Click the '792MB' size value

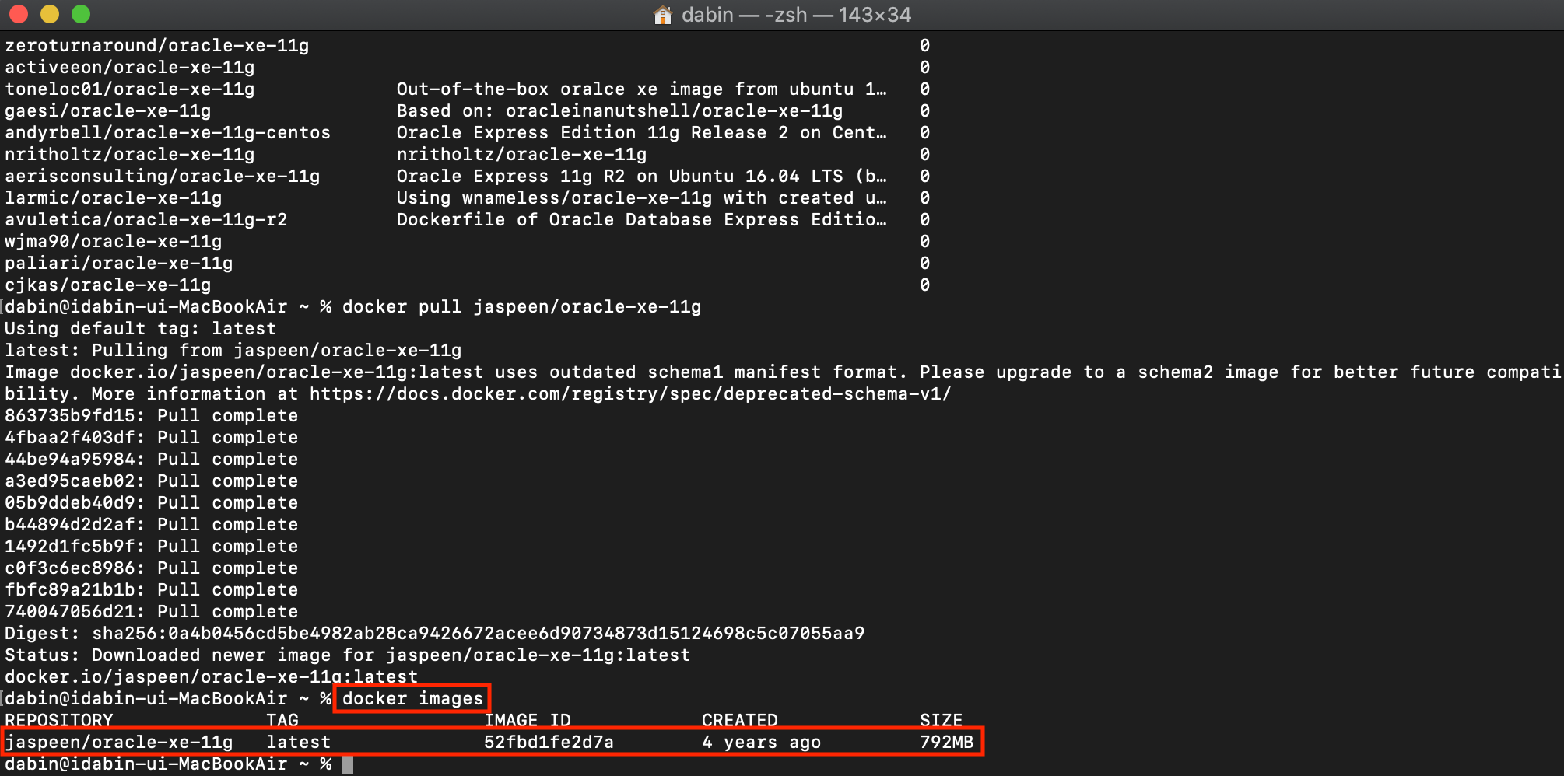click(x=947, y=743)
